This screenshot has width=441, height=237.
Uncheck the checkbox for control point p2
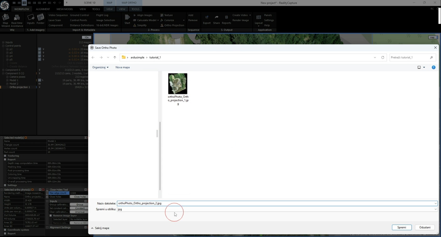39,49
